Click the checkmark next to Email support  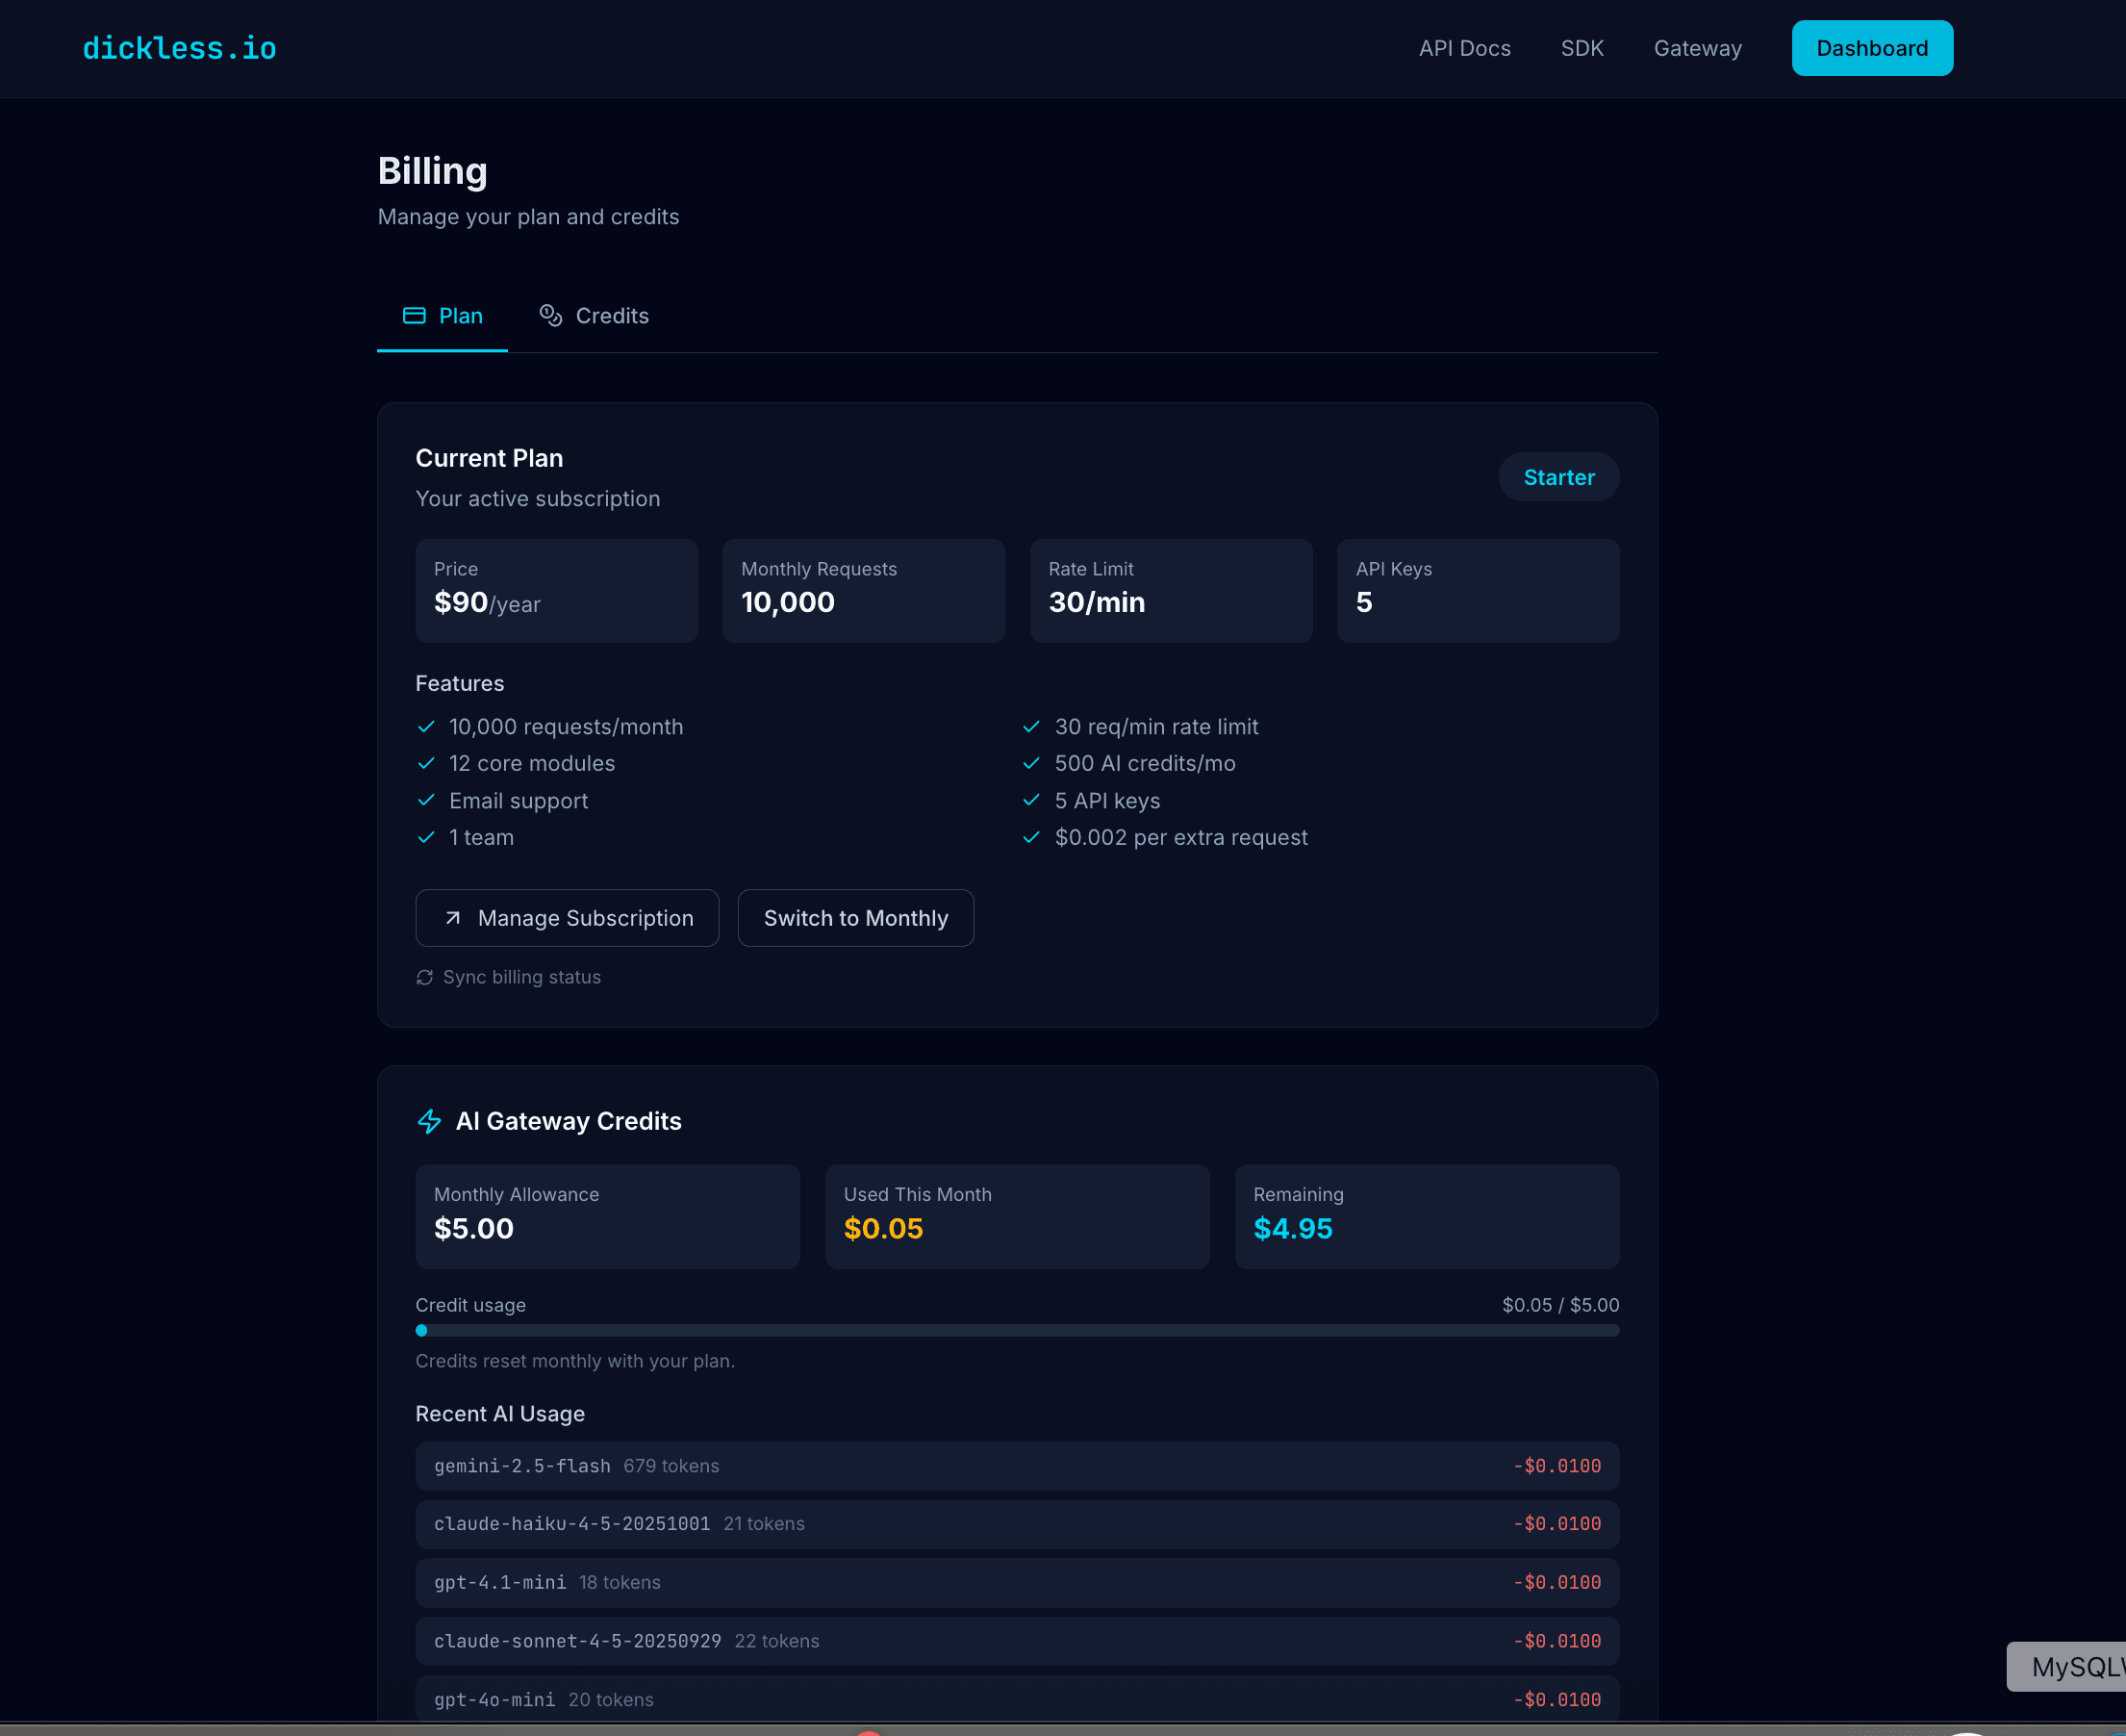427,800
